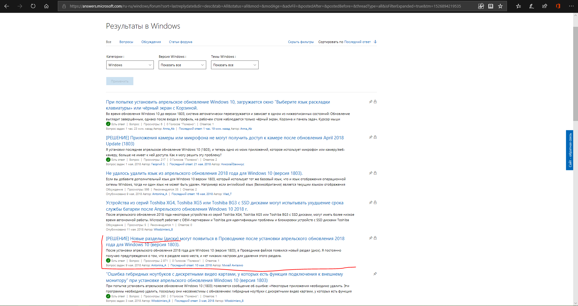The height and width of the screenshot is (306, 578).
Task: Open profile НиколайЗамниус
Action: pyautogui.click(x=232, y=164)
